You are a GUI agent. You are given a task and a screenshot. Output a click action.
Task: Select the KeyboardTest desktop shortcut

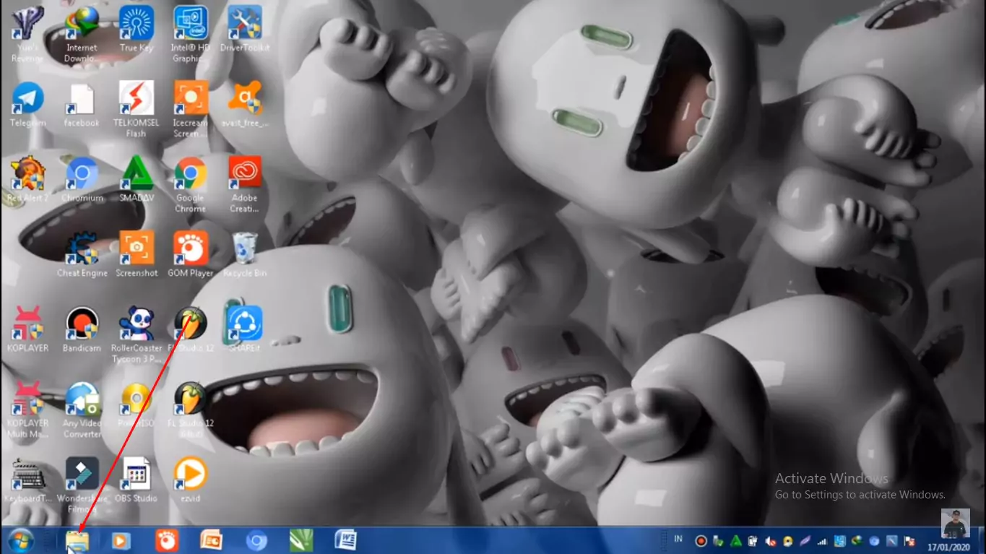[x=27, y=481]
